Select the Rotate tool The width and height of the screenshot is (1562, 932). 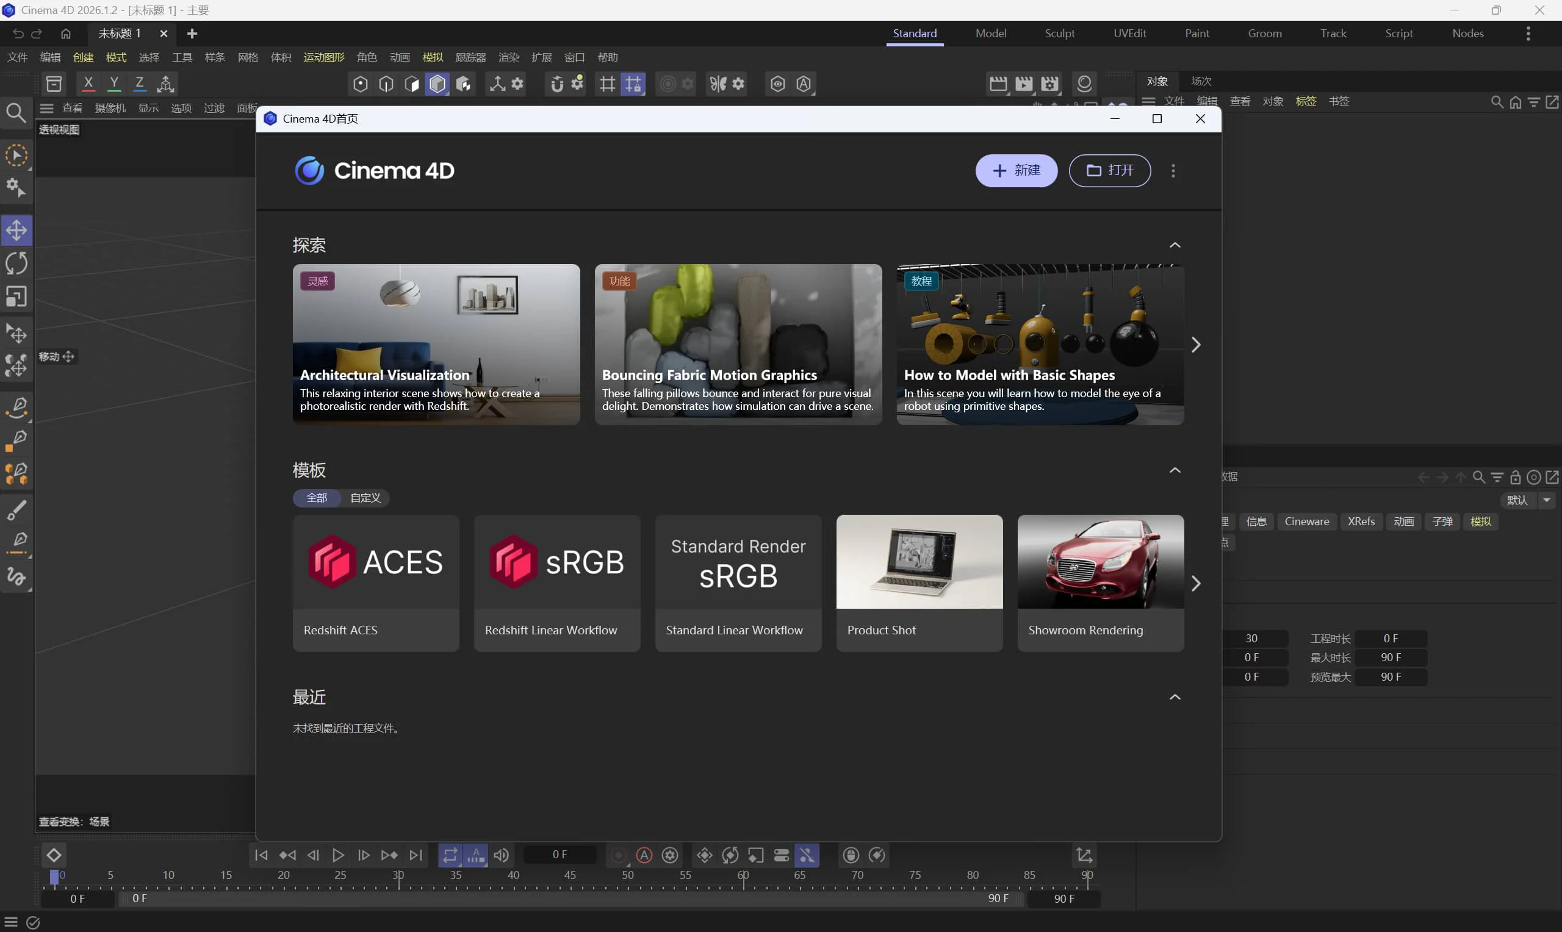[x=16, y=263]
